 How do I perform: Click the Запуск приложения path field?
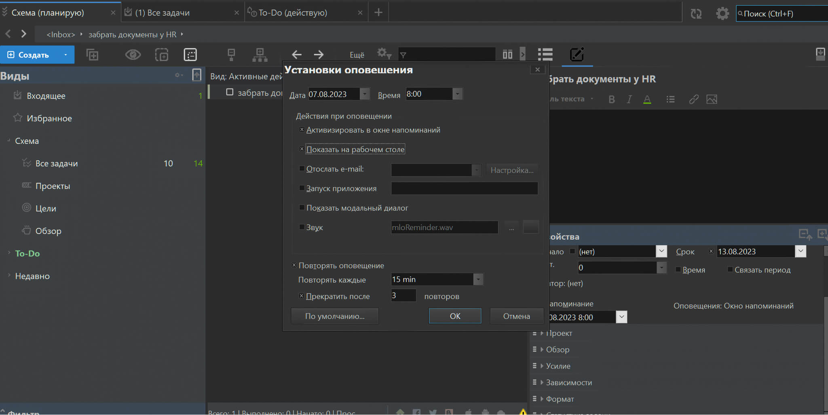(x=464, y=188)
